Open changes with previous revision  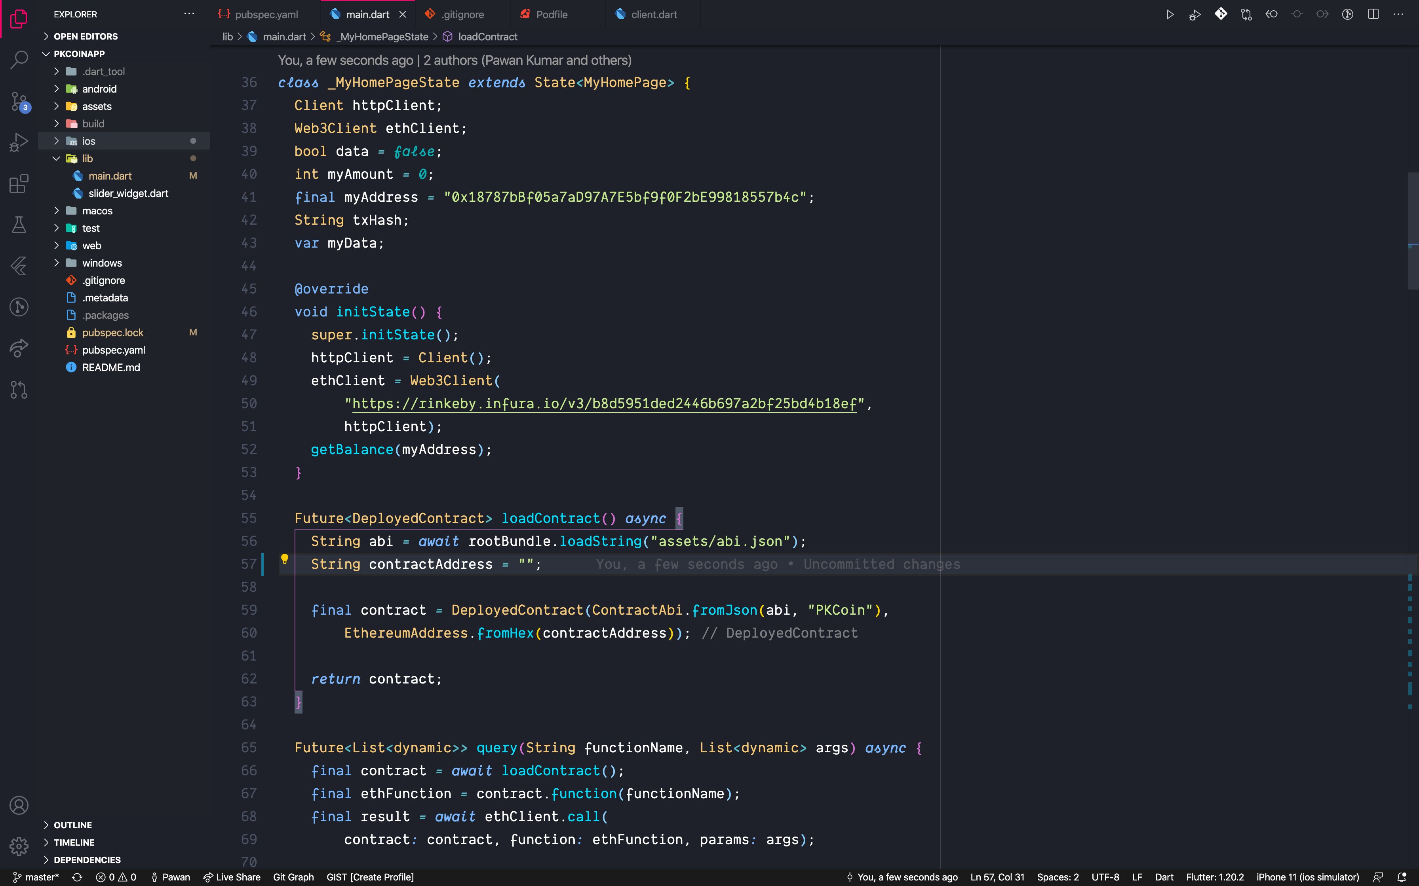point(1271,14)
